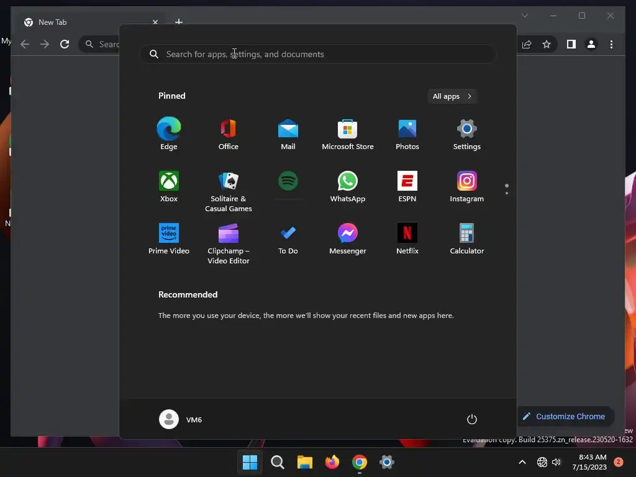Open File Explorer from the taskbar
636x477 pixels.
pyautogui.click(x=304, y=462)
